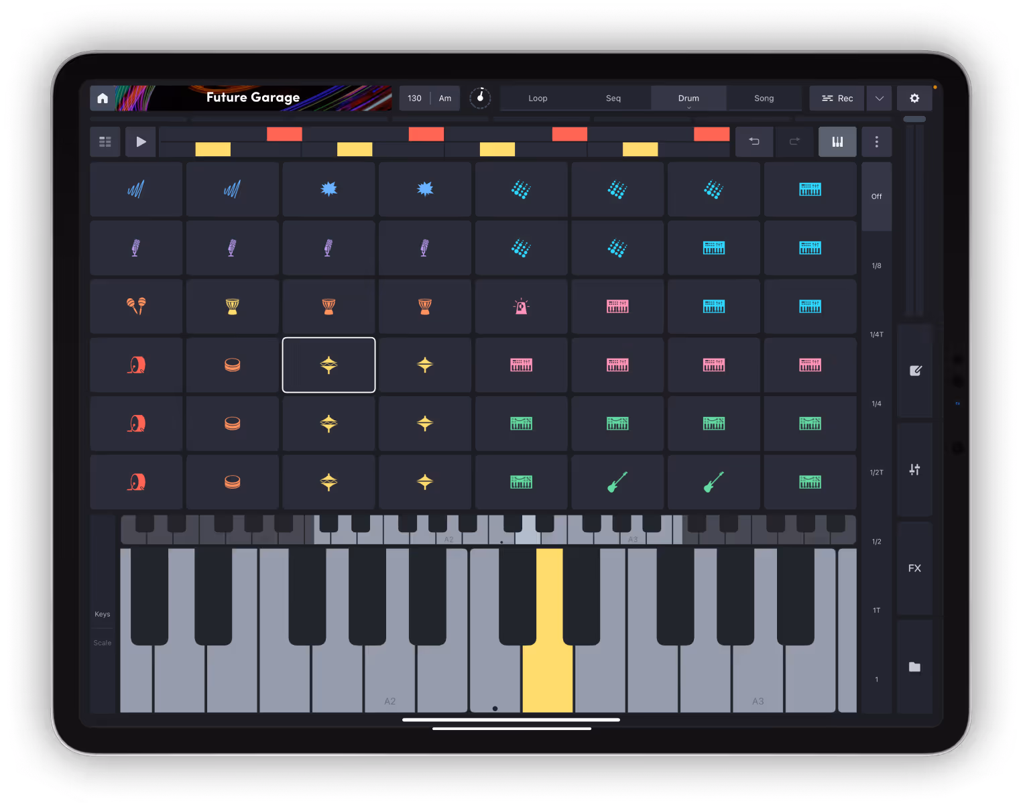Click the metronome icon in the top bar
The image size is (1019, 803).
(481, 98)
